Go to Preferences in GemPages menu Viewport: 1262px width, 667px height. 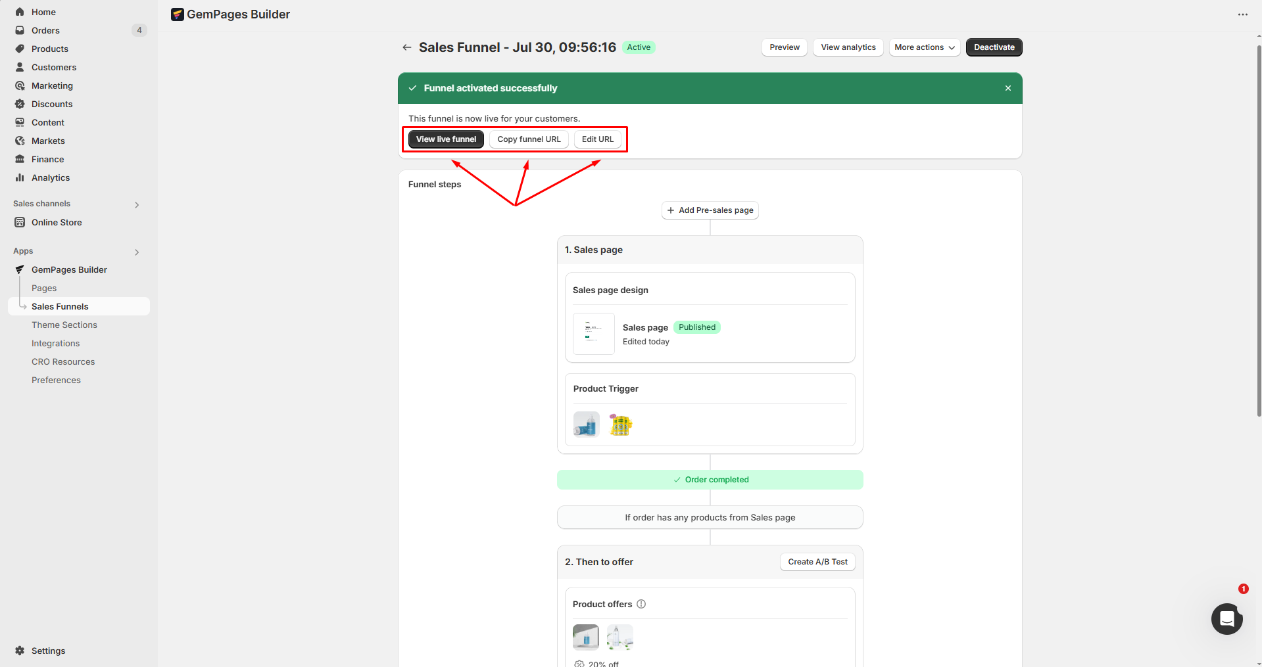tap(56, 380)
